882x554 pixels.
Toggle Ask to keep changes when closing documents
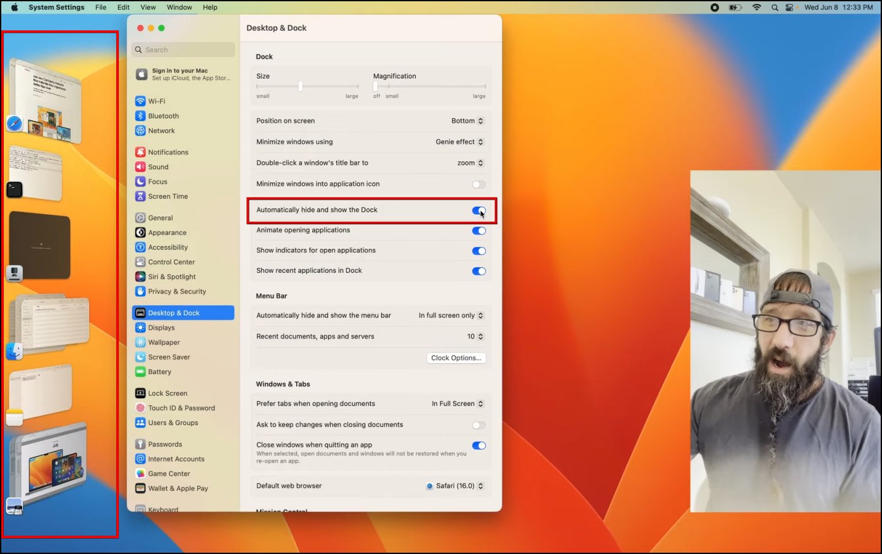[479, 425]
